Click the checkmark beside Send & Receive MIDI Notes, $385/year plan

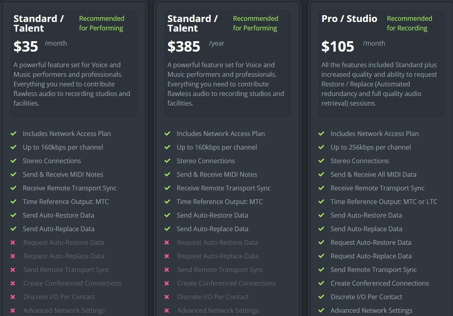click(167, 174)
